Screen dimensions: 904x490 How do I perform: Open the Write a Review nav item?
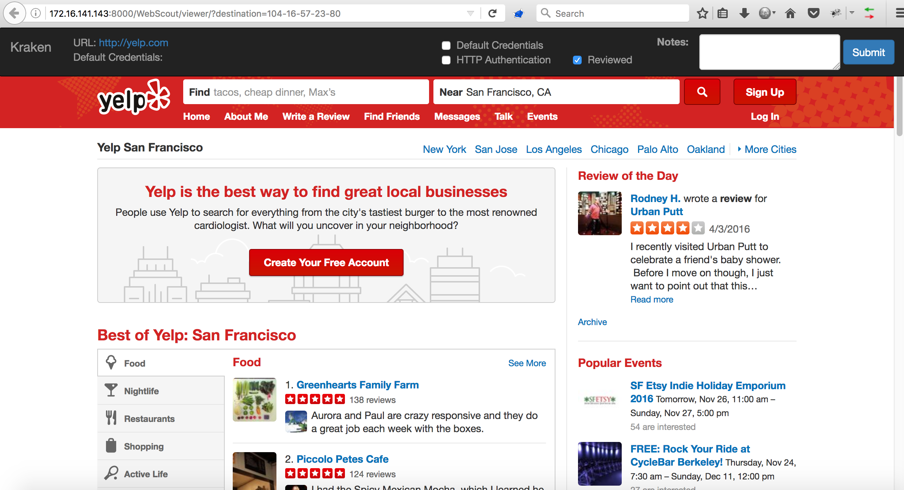point(316,116)
